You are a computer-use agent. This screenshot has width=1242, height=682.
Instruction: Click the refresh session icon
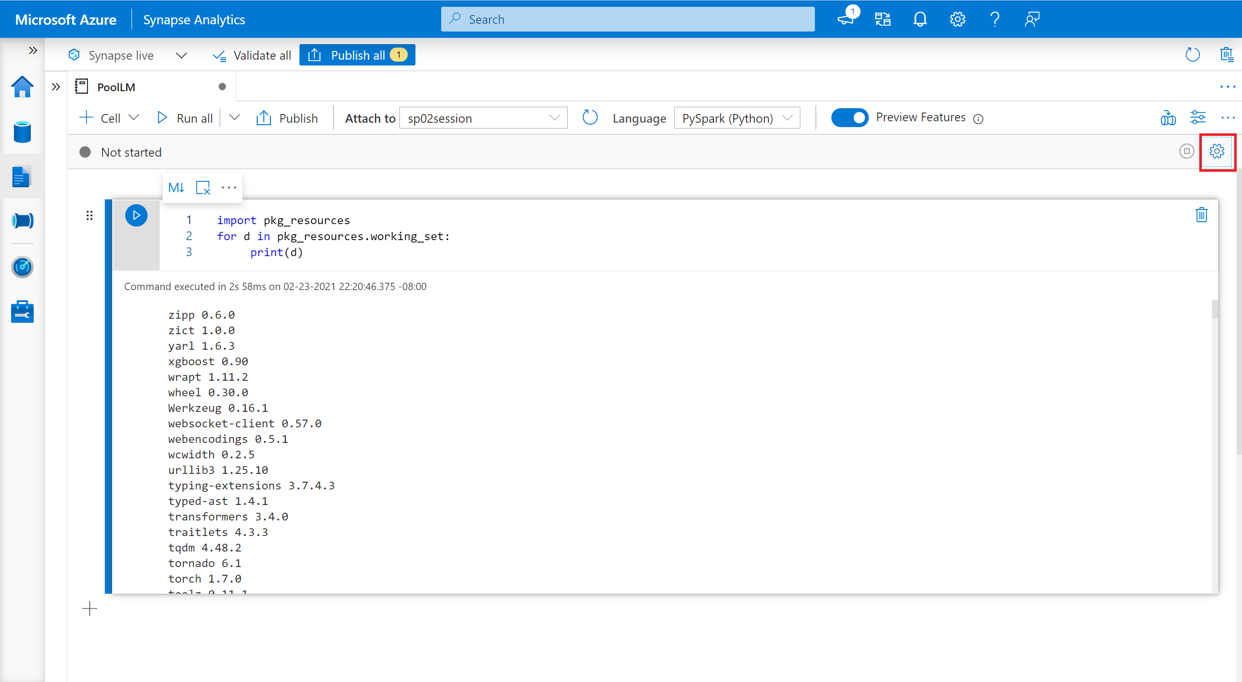[589, 117]
